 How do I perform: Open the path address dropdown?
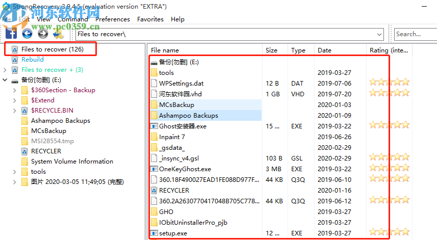point(379,34)
